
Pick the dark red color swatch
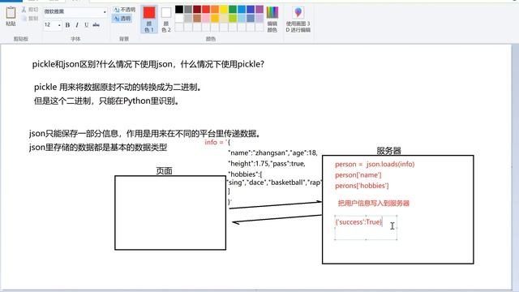pos(197,9)
